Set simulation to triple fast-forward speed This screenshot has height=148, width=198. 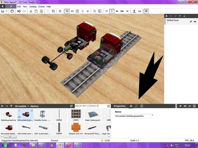122,11
